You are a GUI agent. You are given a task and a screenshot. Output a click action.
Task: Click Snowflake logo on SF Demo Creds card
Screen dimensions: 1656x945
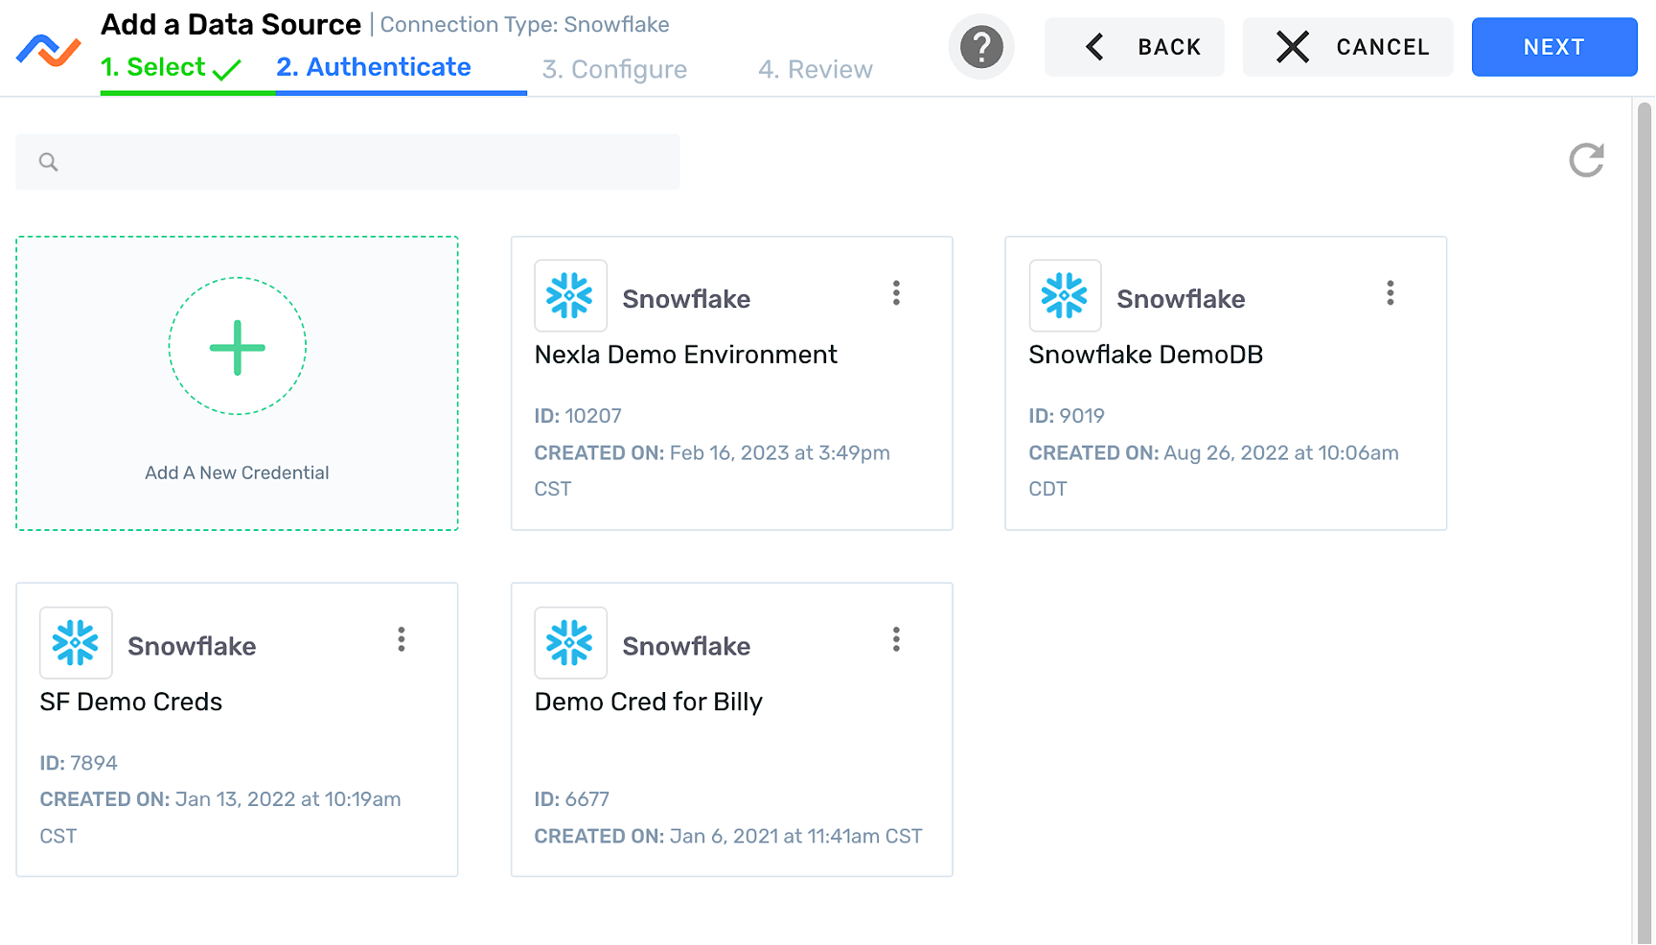[76, 642]
